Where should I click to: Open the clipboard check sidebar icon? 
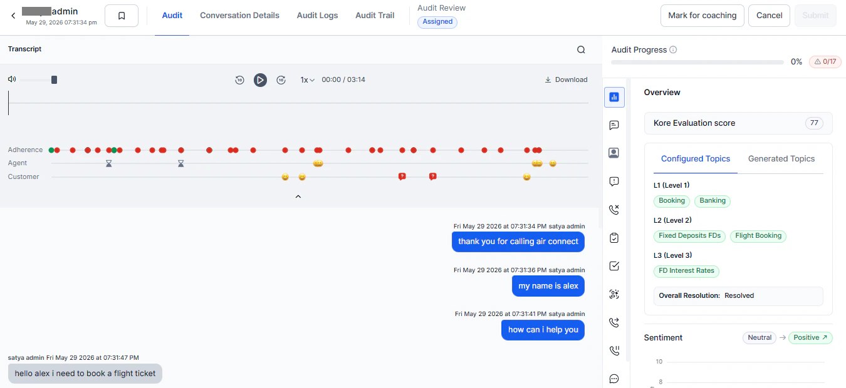pyautogui.click(x=614, y=238)
